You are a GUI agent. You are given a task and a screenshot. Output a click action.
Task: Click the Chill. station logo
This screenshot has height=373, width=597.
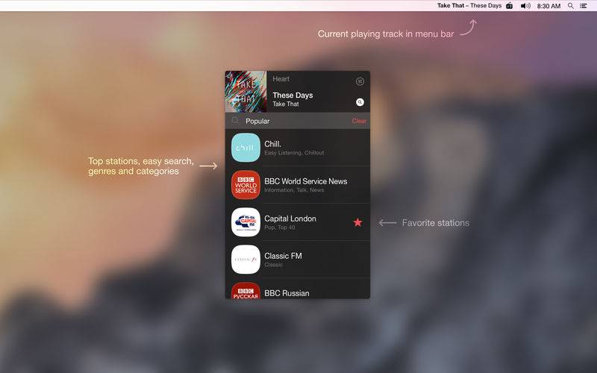pyautogui.click(x=246, y=147)
